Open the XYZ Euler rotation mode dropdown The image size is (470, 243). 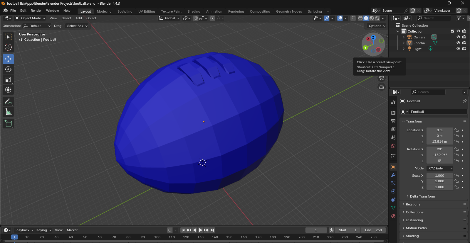tap(440, 168)
